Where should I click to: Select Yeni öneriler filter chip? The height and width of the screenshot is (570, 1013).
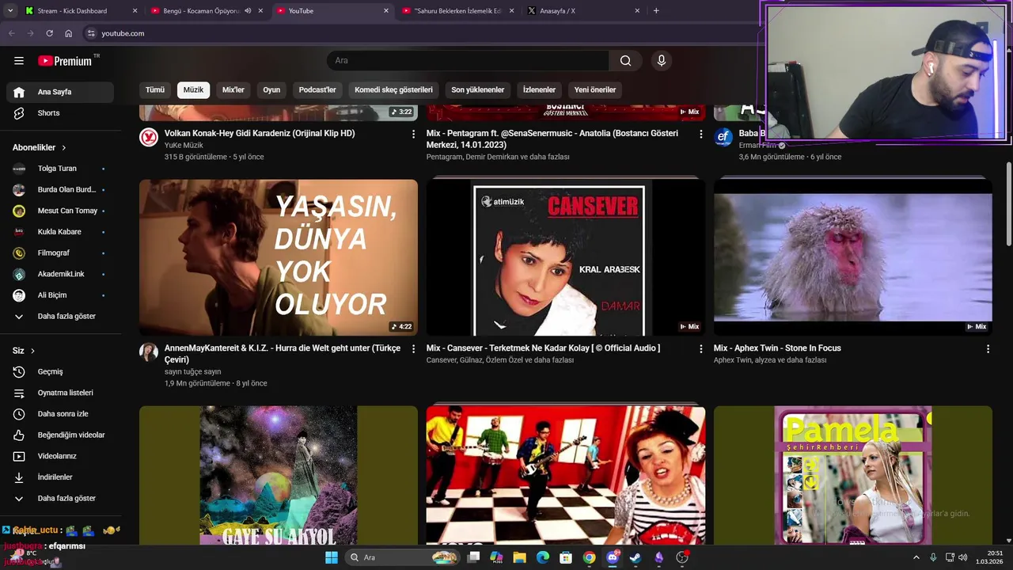tap(595, 89)
